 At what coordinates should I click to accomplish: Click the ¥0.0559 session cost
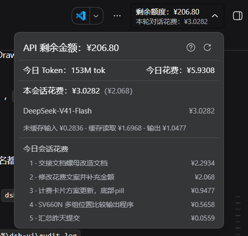(202, 218)
